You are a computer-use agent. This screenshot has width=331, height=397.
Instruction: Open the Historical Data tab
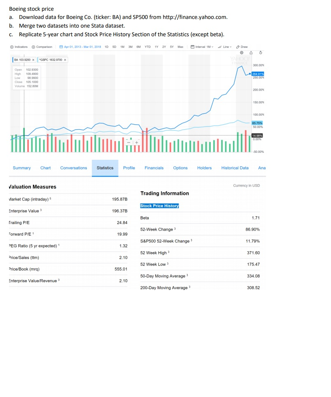[x=235, y=168]
